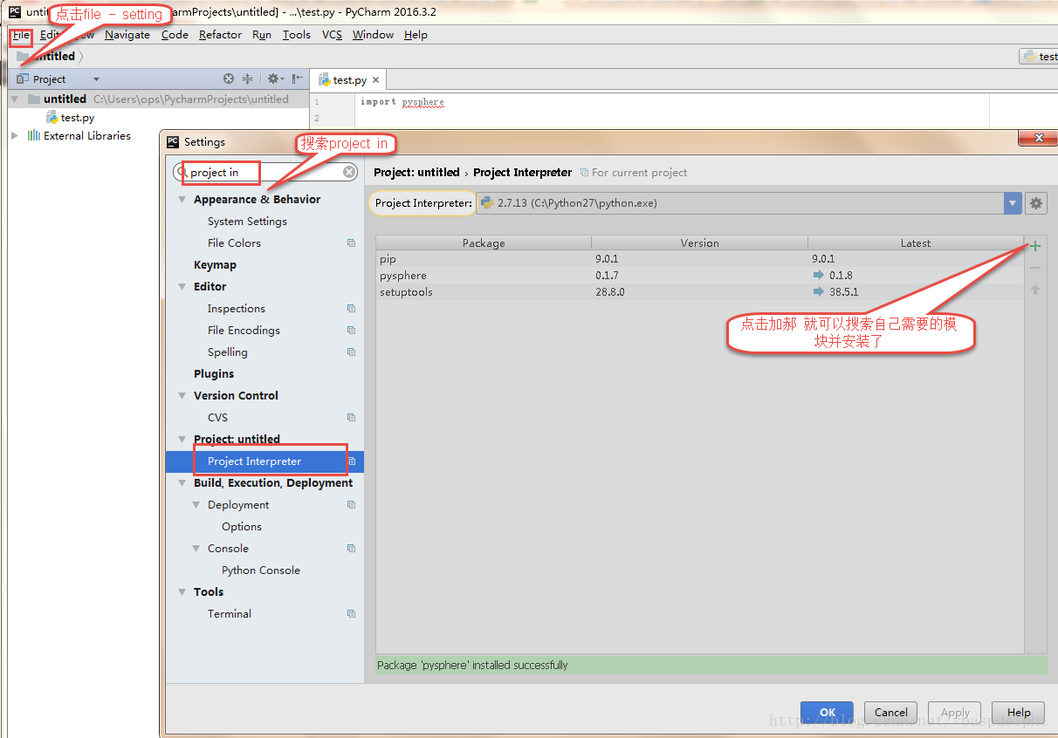This screenshot has height=738, width=1058.
Task: Open the Project Interpreter dropdown arrow
Action: click(x=1013, y=203)
